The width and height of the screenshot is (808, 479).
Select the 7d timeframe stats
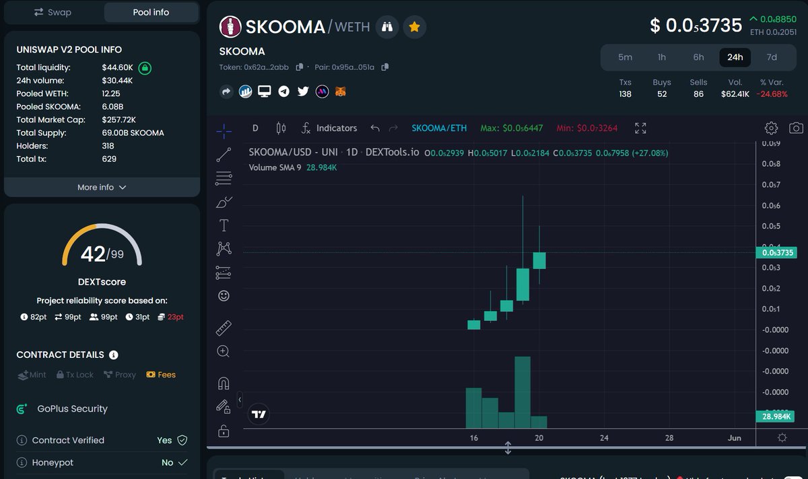tap(772, 57)
